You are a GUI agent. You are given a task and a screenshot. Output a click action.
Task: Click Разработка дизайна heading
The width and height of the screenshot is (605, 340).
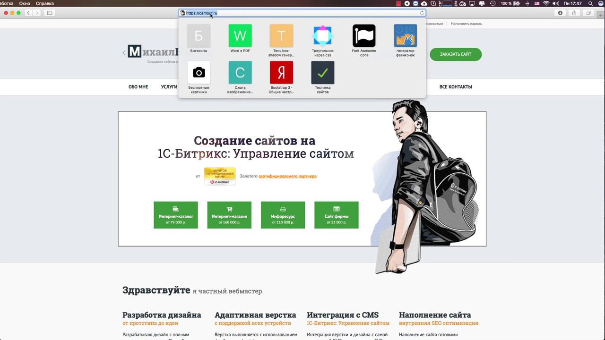[x=162, y=315]
